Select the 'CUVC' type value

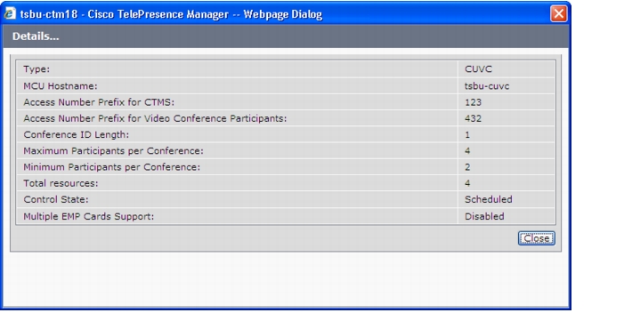point(478,69)
